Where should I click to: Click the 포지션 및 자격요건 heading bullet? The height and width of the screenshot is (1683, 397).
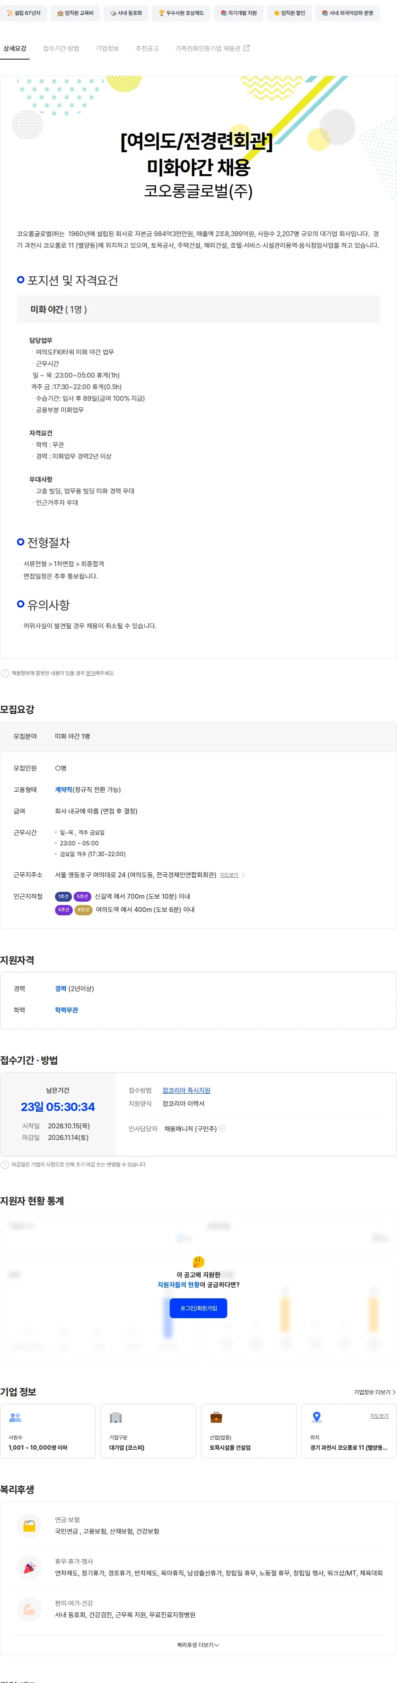coord(20,280)
